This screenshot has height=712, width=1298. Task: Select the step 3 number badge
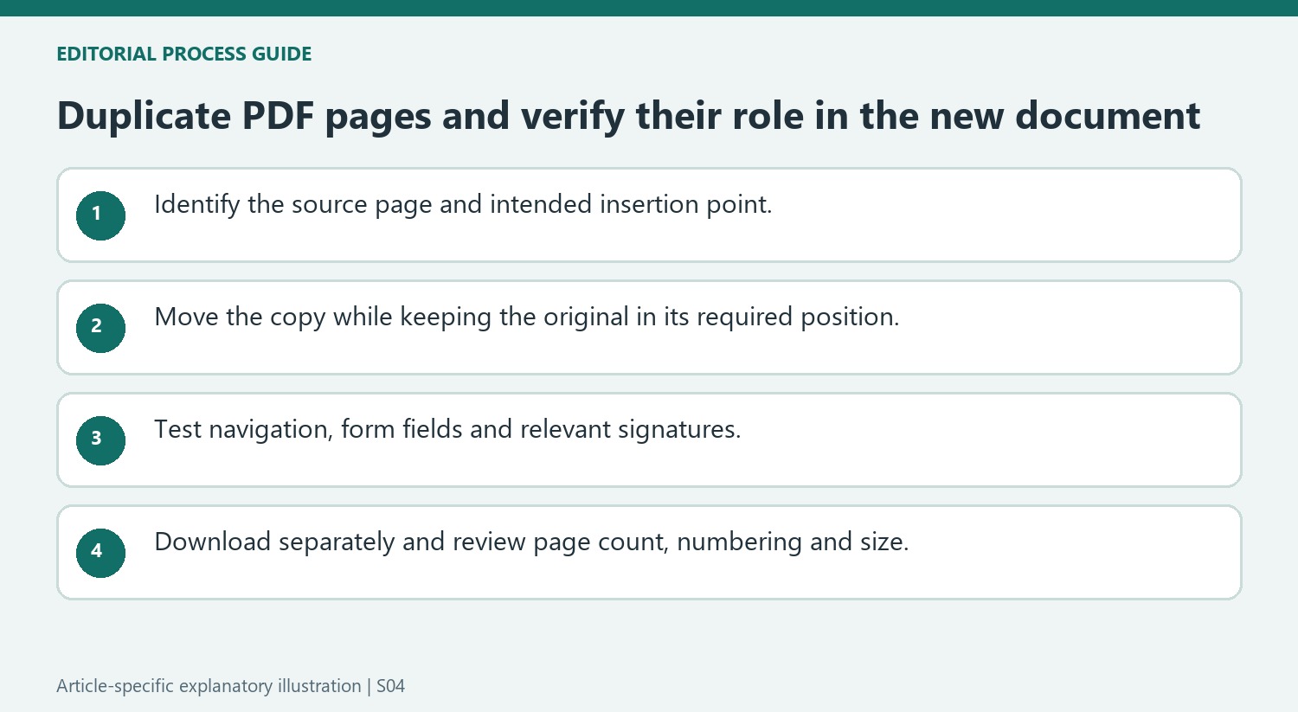100,440
